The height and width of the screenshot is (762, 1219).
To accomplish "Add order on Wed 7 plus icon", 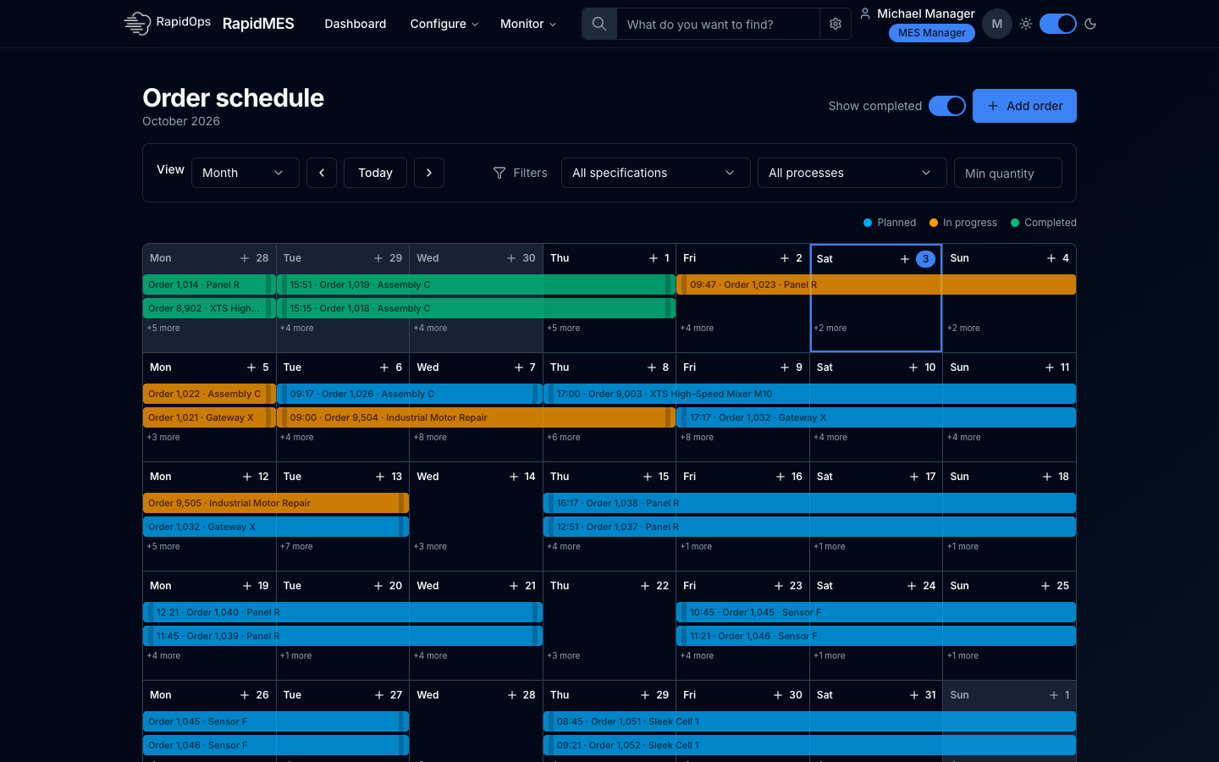I will click(519, 367).
